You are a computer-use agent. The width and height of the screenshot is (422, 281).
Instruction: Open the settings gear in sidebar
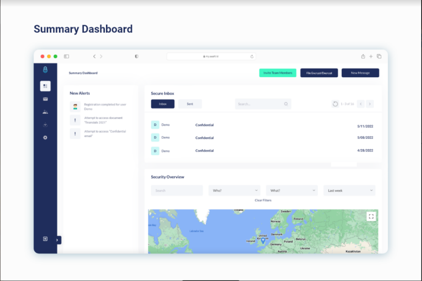(x=45, y=138)
